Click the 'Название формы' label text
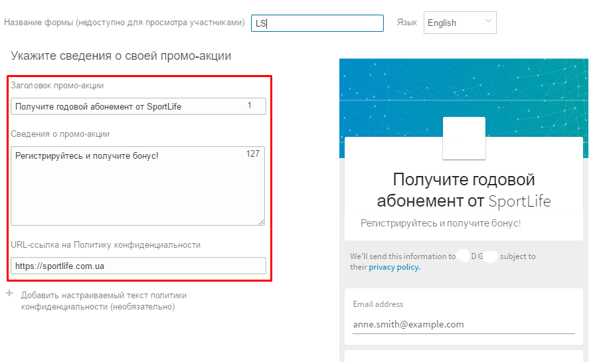Image resolution: width=603 pixels, height=362 pixels. [124, 23]
